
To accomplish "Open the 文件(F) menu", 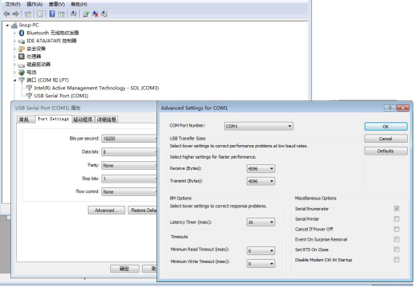I will [13, 4].
